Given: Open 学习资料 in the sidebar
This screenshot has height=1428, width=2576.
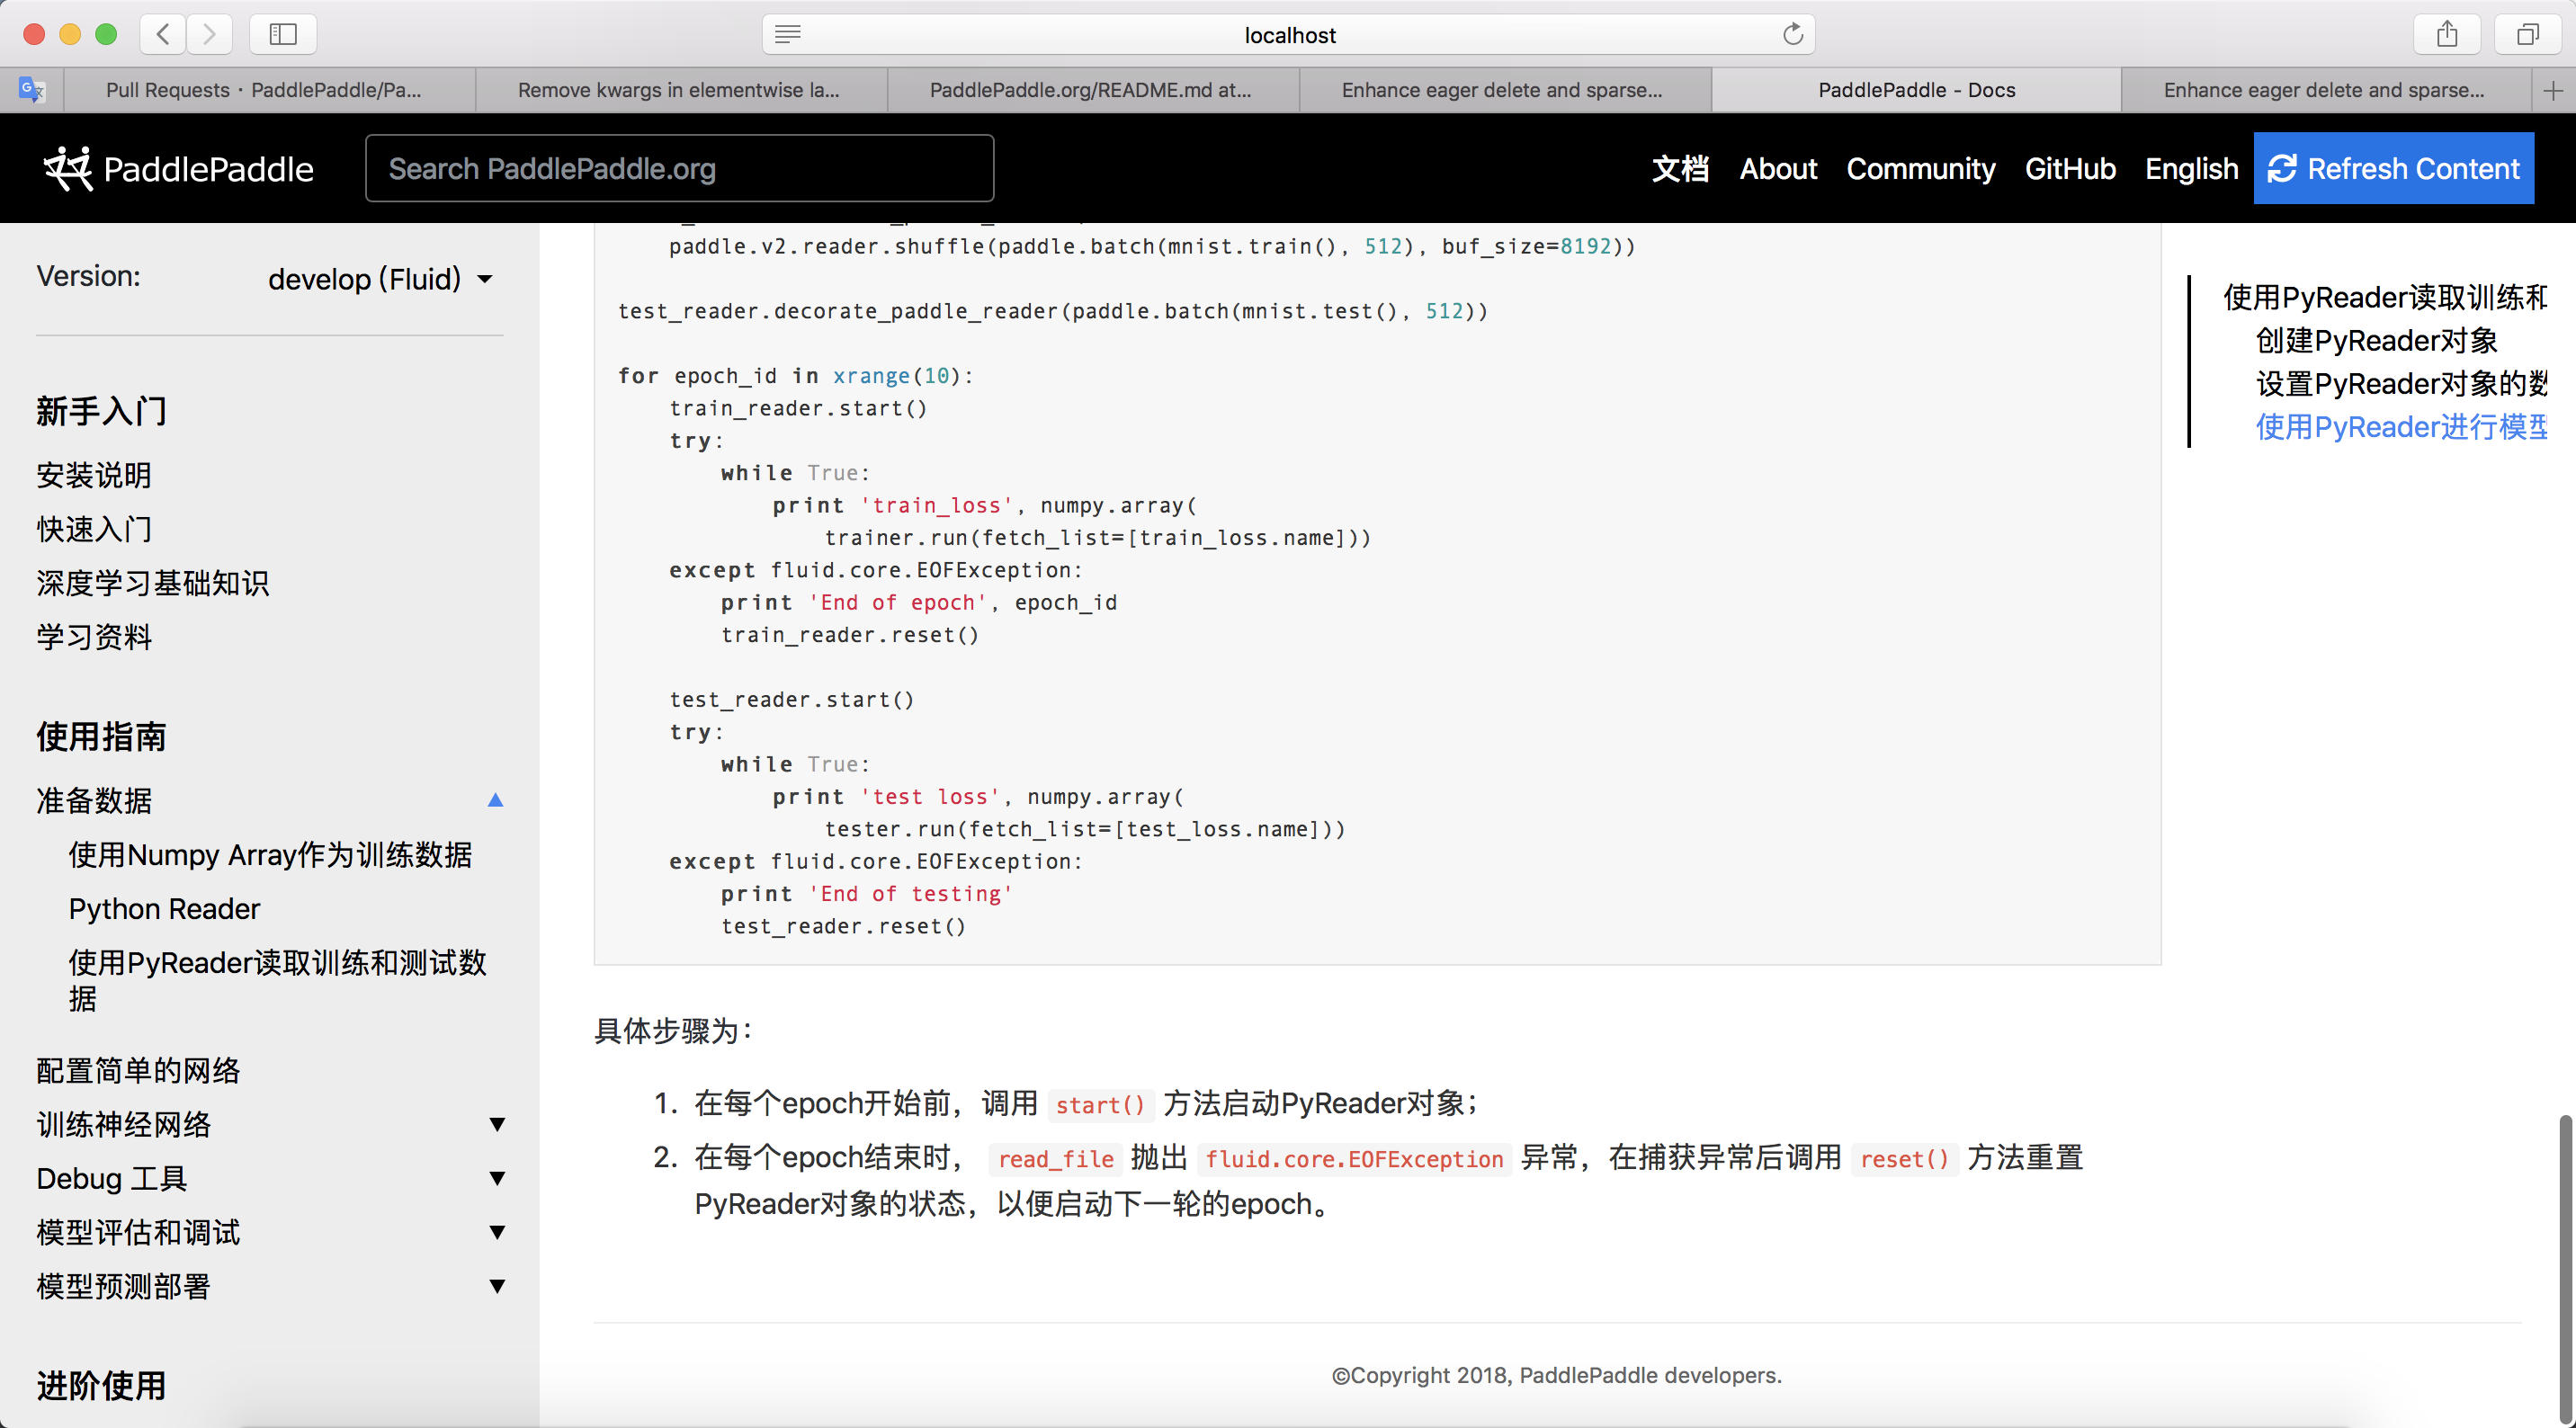Looking at the screenshot, I should tap(94, 637).
